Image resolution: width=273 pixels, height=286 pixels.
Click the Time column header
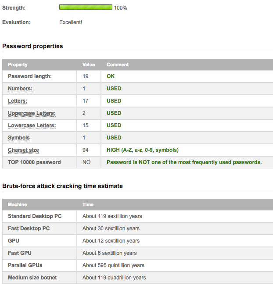88,204
